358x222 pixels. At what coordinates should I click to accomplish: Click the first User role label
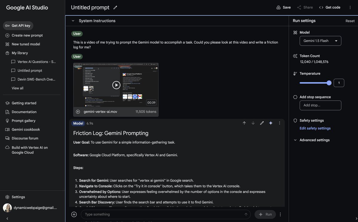(x=77, y=34)
